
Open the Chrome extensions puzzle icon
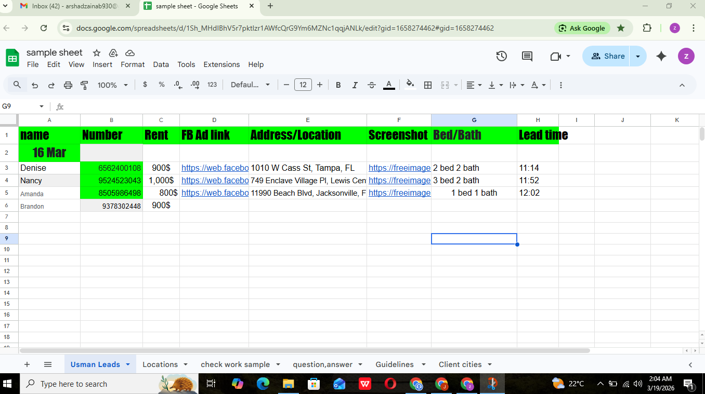(647, 28)
